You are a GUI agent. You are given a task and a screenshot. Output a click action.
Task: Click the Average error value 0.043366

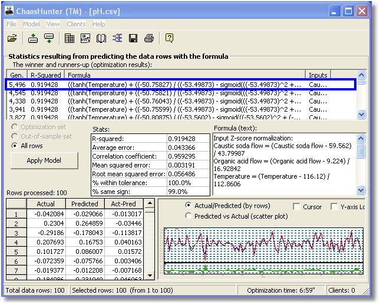tap(188, 148)
